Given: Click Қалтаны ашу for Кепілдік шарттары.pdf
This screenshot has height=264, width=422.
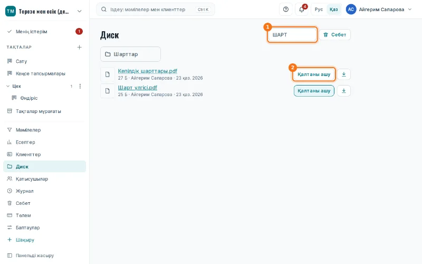Looking at the screenshot, I should tap(314, 74).
